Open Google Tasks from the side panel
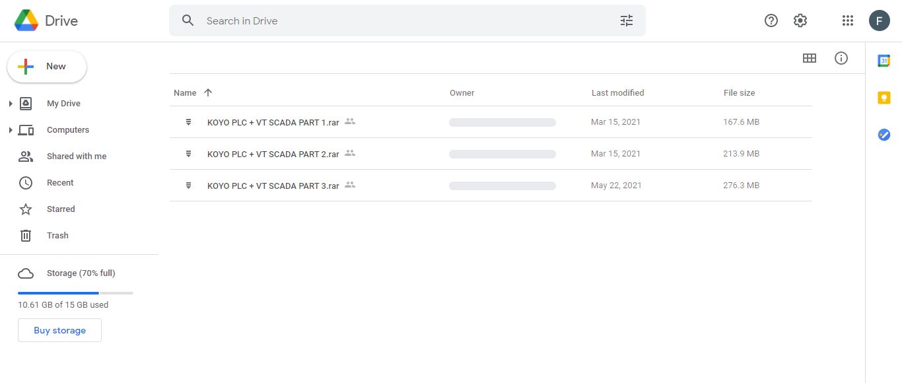The height and width of the screenshot is (383, 902). (884, 135)
